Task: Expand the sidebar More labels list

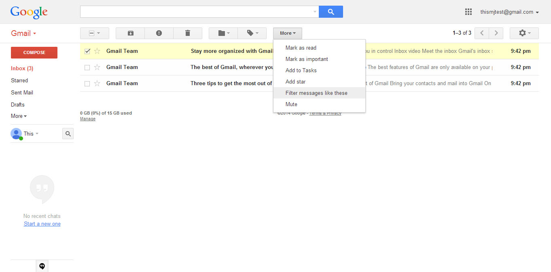Action: [x=19, y=116]
